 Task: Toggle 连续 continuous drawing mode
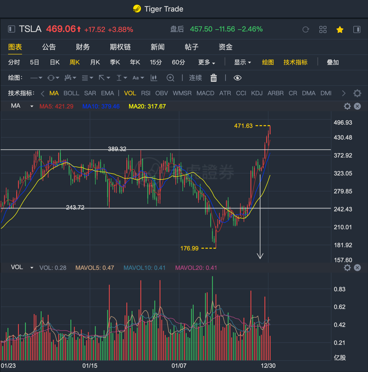[195, 78]
